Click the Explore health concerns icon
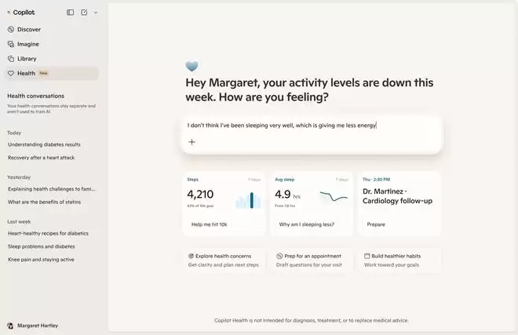Image resolution: width=518 pixels, height=335 pixels. 192,256
